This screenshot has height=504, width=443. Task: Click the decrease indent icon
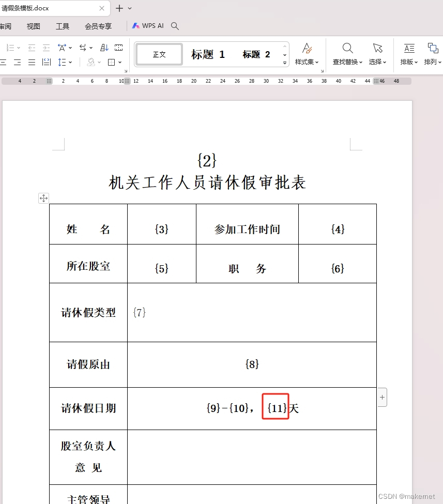click(x=32, y=48)
